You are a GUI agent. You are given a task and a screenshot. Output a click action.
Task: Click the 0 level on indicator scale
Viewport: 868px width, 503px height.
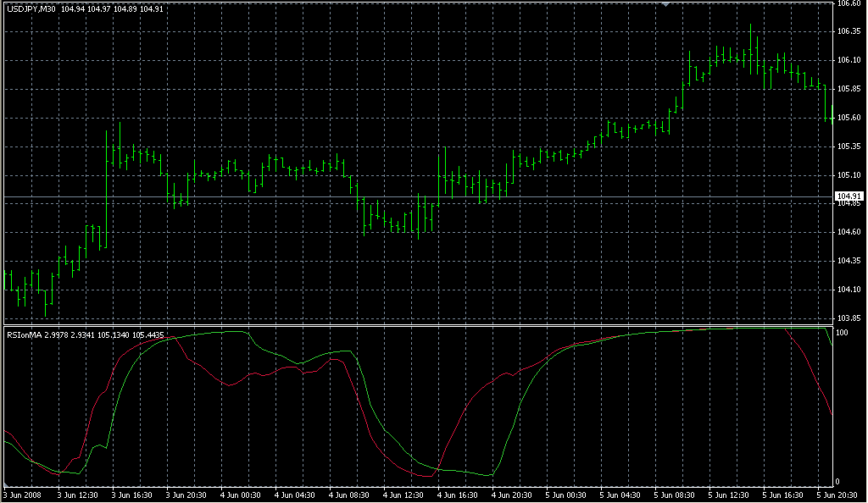838,482
